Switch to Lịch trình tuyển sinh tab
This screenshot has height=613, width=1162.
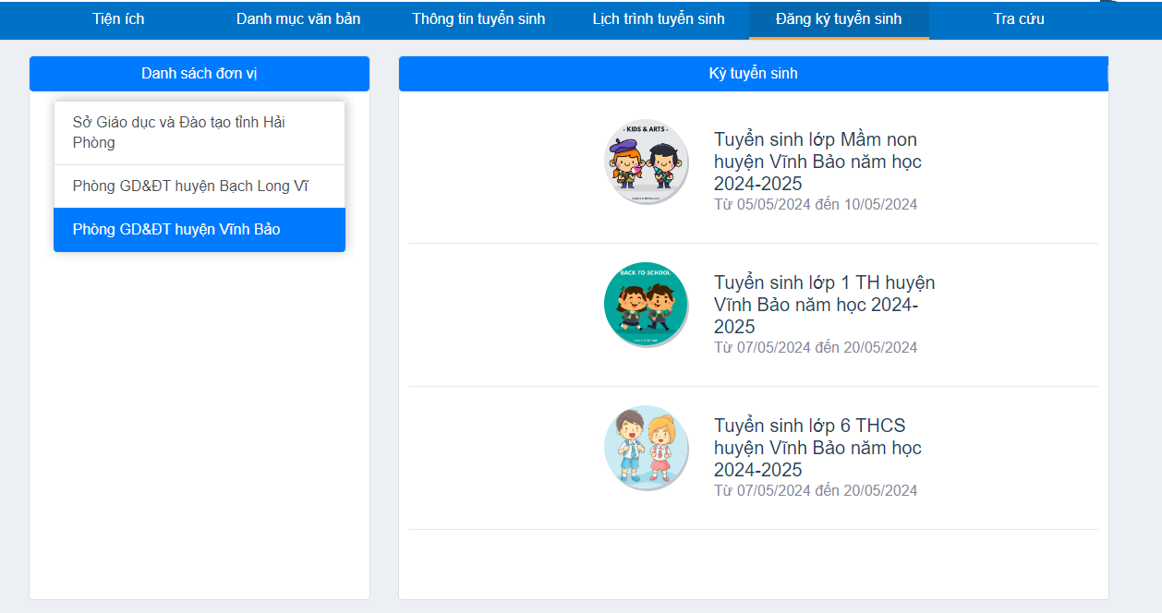659,19
